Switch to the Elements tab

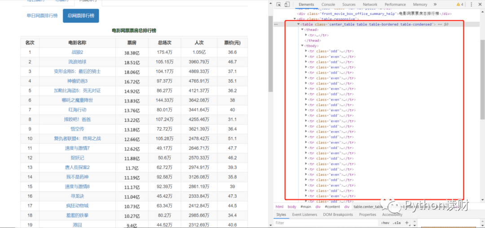[x=306, y=4]
